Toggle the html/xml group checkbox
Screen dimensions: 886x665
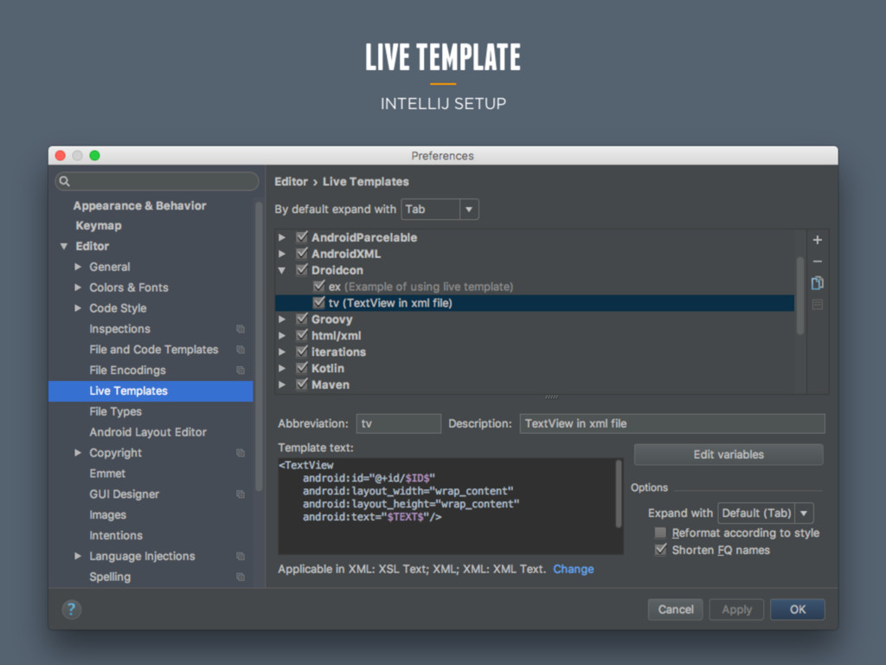tap(302, 335)
